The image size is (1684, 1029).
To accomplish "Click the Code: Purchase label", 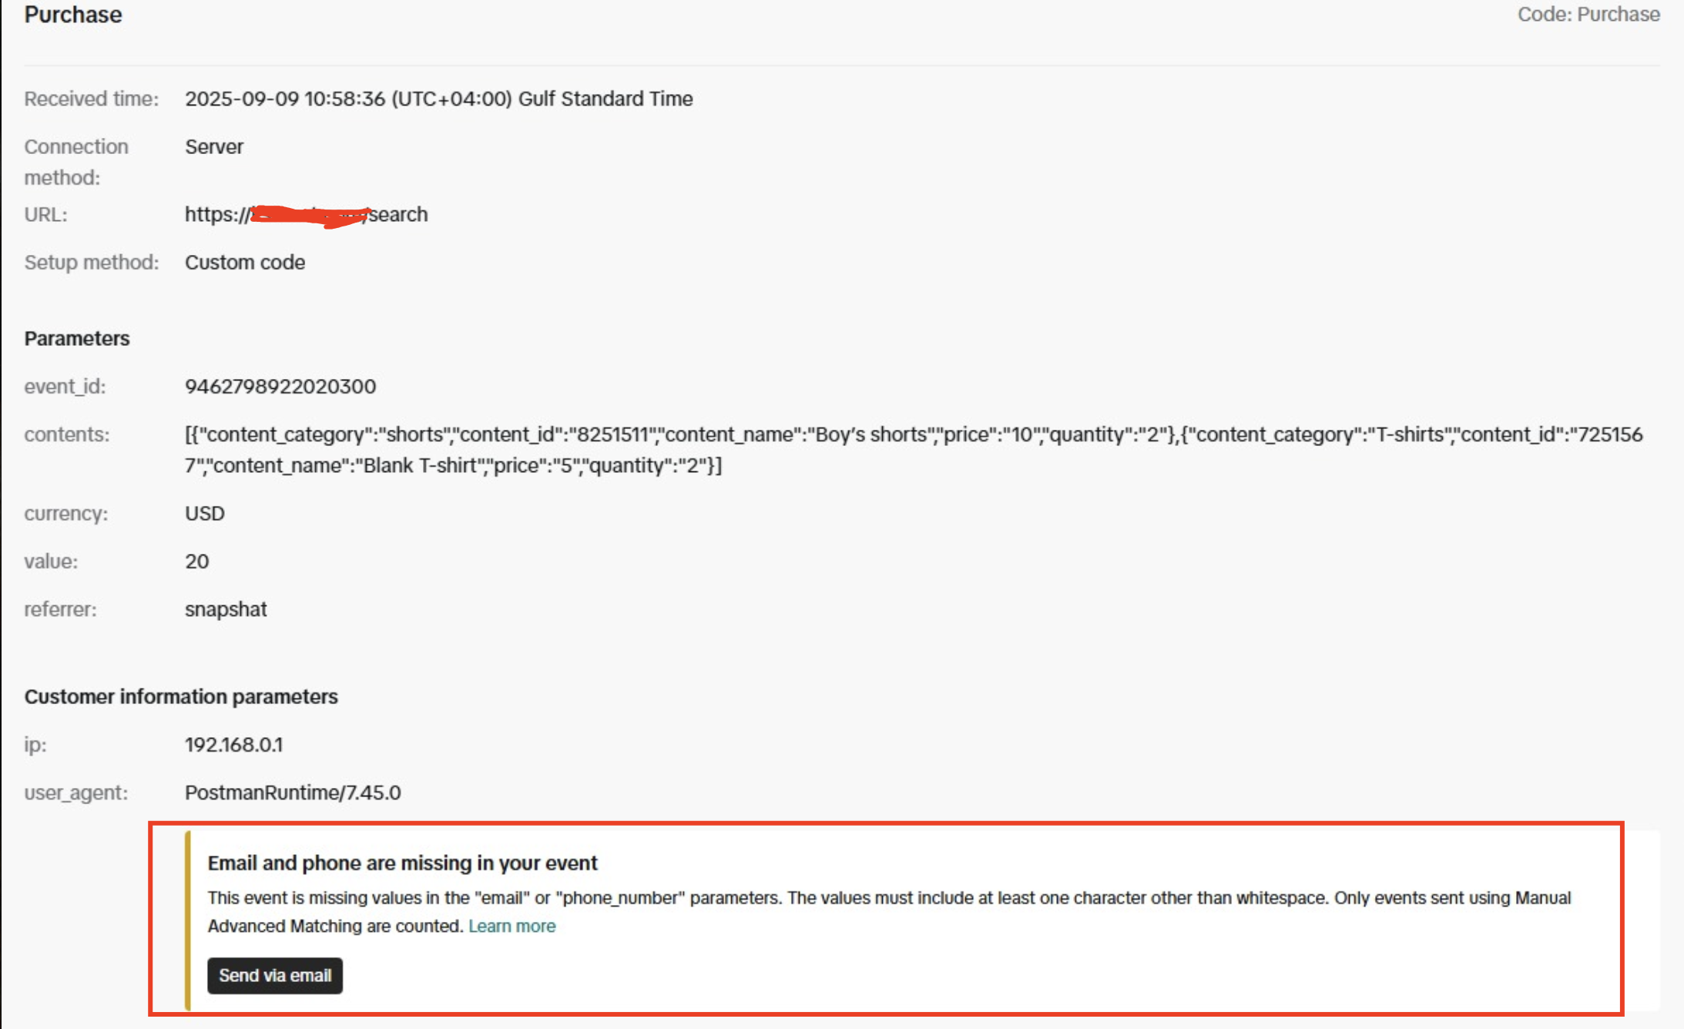I will [x=1588, y=15].
